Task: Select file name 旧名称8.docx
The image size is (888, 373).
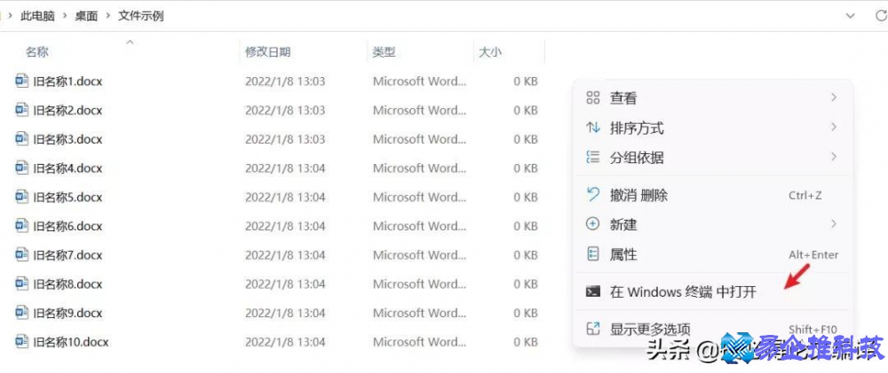Action: point(67,284)
